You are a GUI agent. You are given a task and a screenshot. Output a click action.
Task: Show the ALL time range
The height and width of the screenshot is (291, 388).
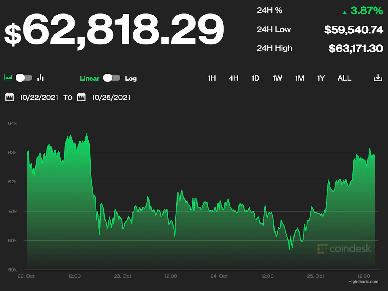(344, 78)
